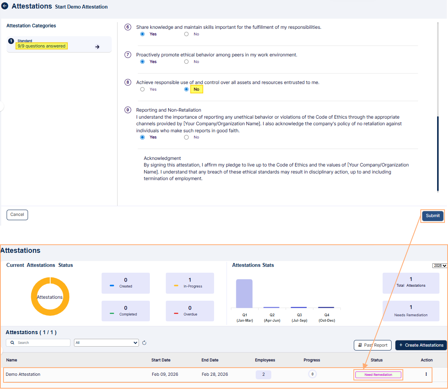Click the arrow icon in Standard category

coord(97,47)
